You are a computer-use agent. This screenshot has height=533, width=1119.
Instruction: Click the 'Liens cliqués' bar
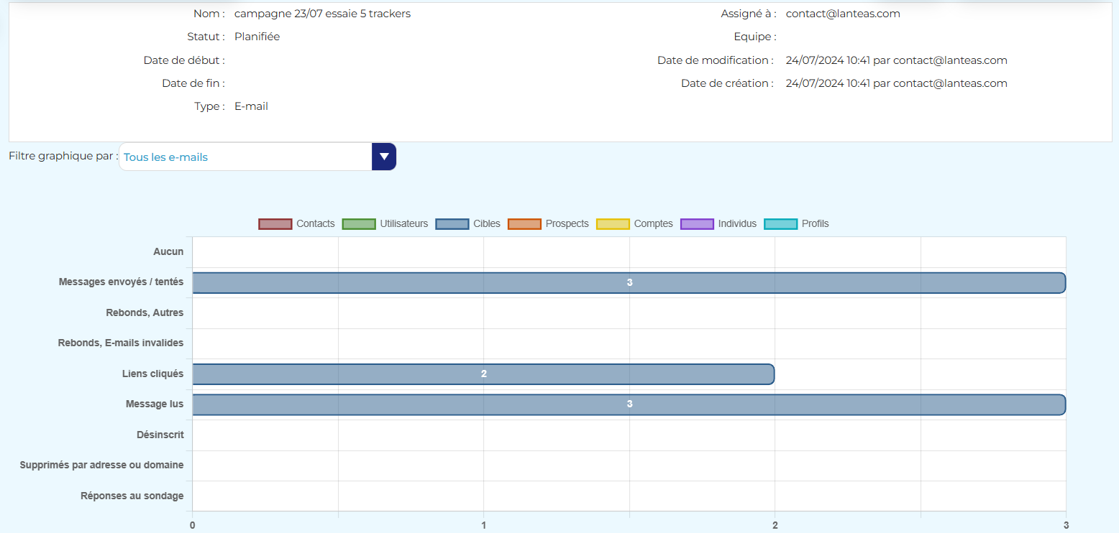point(483,374)
